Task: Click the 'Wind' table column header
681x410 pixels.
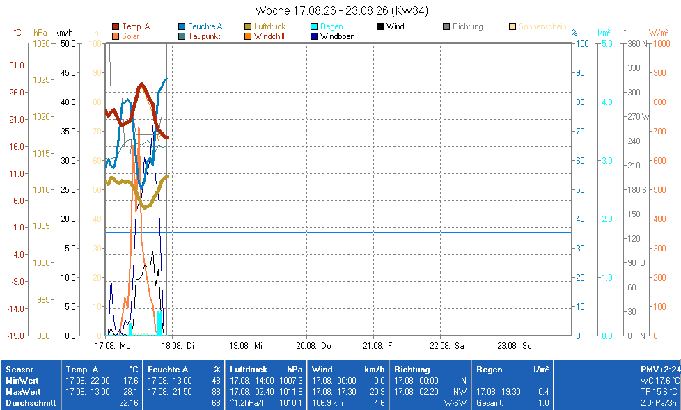Action: tap(322, 370)
